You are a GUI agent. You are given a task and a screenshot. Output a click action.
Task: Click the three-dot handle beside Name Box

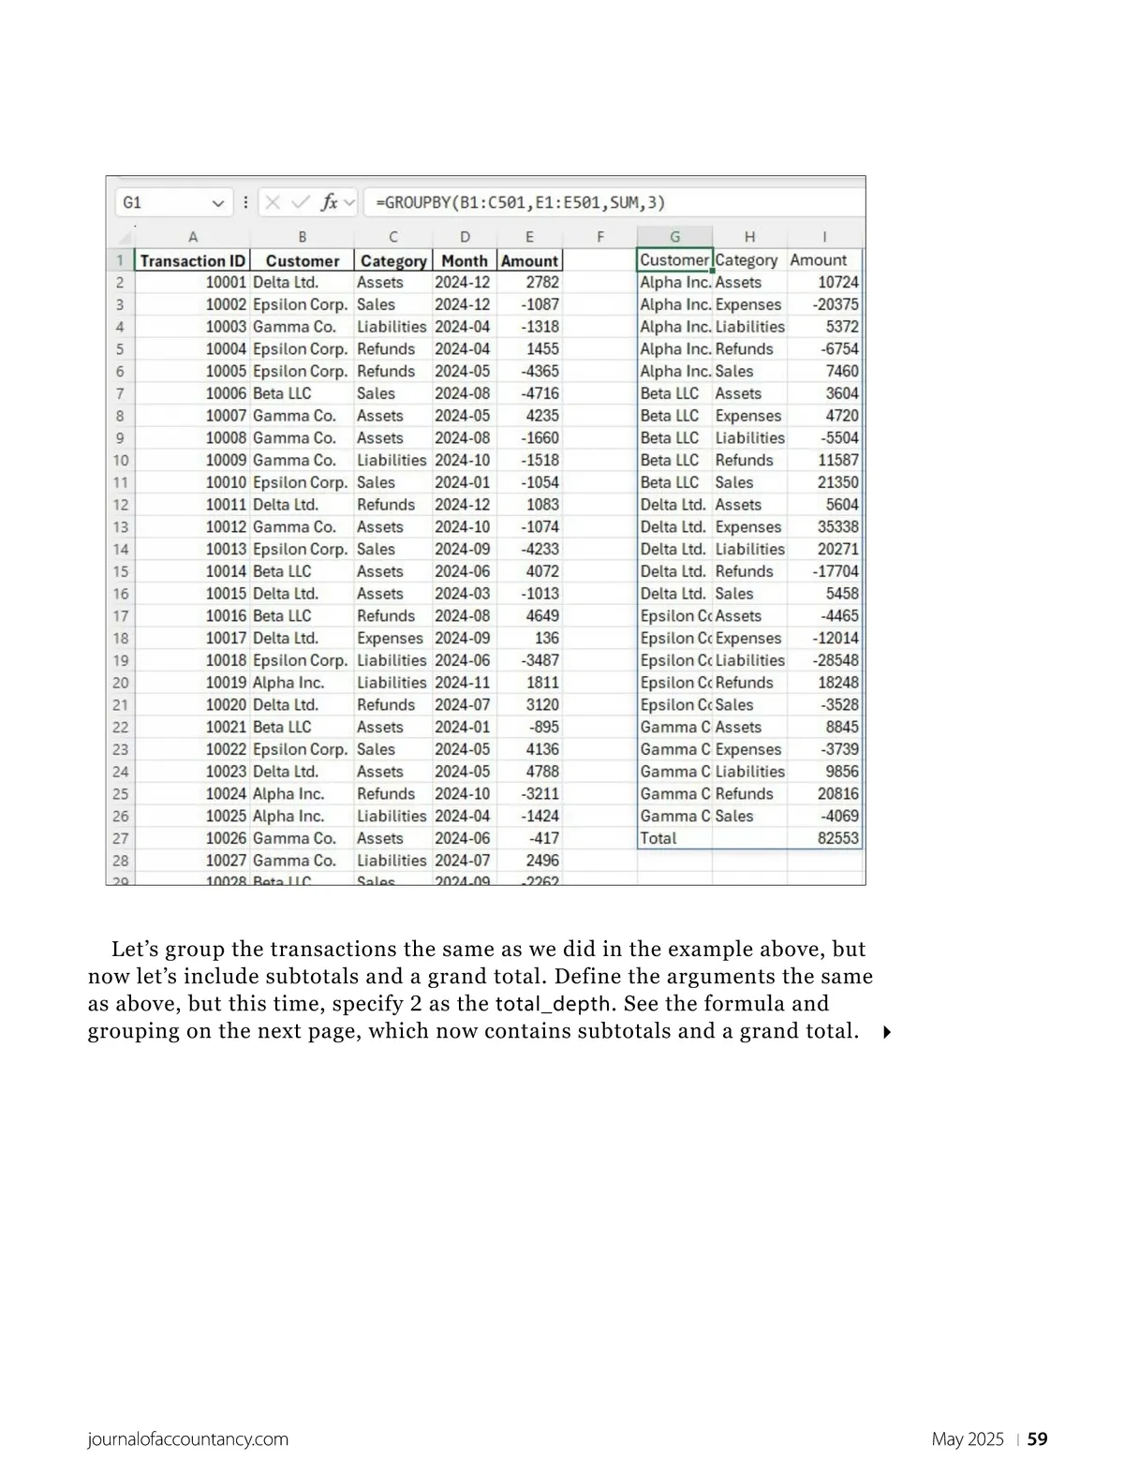(245, 202)
